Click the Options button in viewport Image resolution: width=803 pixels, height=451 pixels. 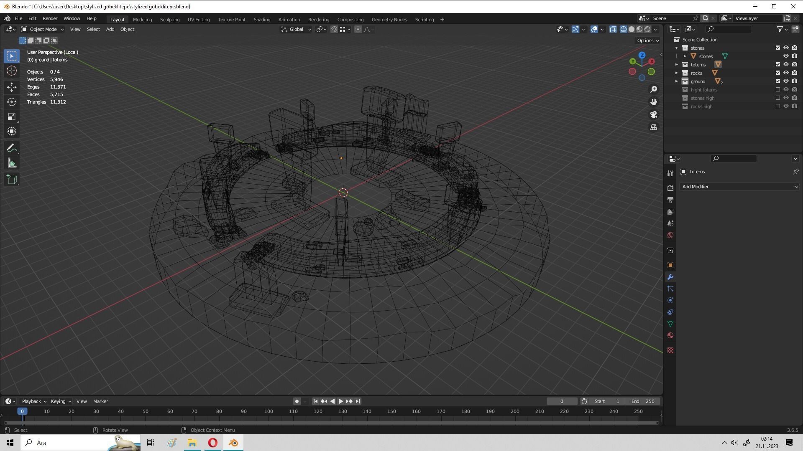(648, 41)
